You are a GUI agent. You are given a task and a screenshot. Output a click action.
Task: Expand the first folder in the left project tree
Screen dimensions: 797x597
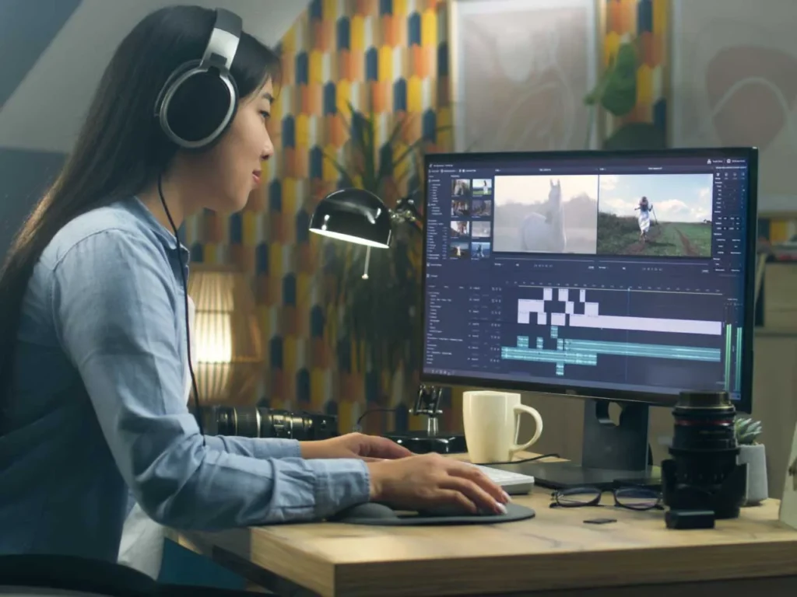tap(430, 181)
